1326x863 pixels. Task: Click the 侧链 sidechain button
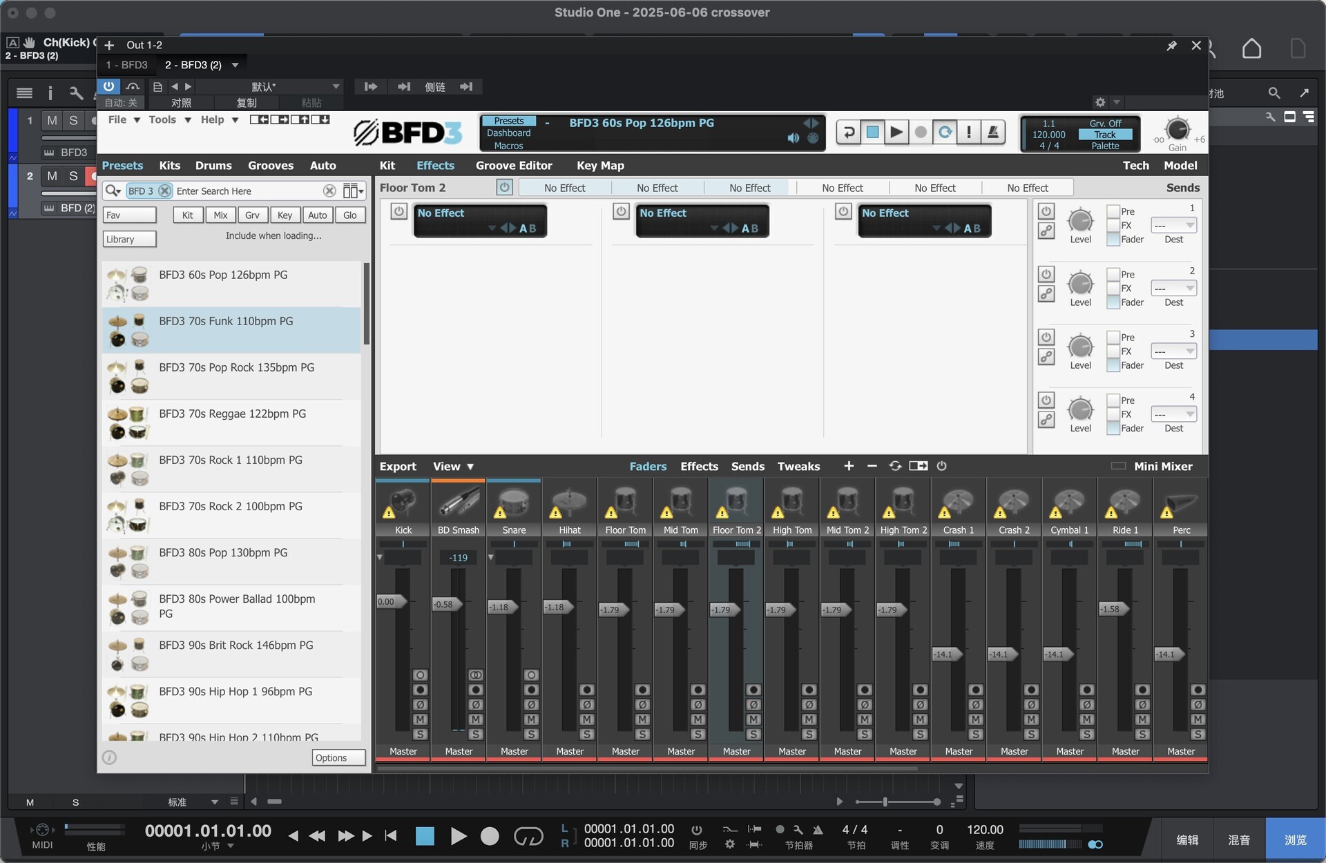[x=434, y=86]
